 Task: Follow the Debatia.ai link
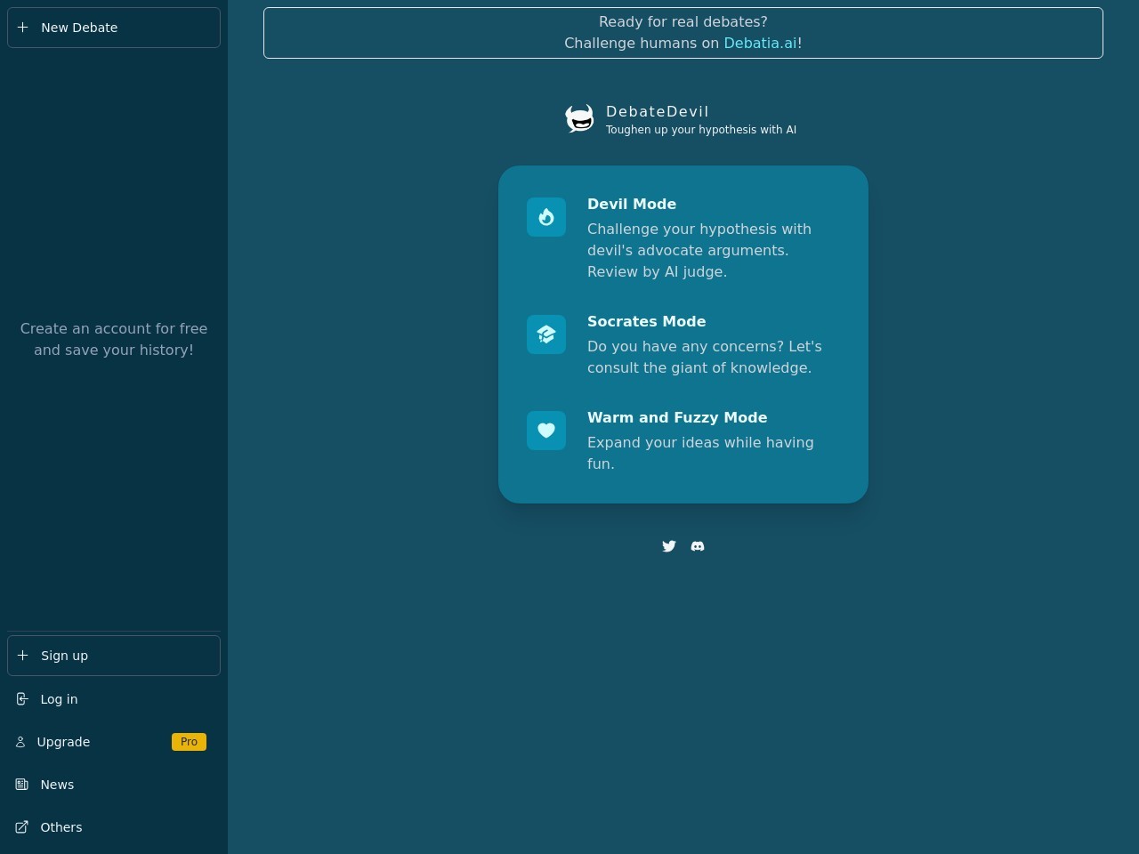760,43
